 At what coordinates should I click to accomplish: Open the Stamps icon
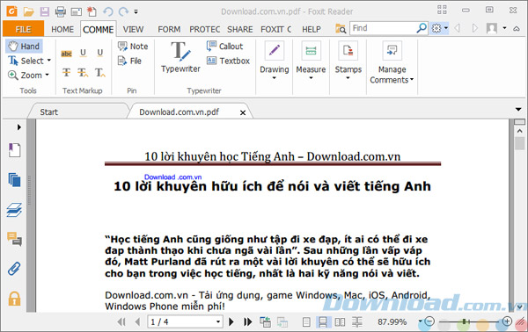coord(348,51)
